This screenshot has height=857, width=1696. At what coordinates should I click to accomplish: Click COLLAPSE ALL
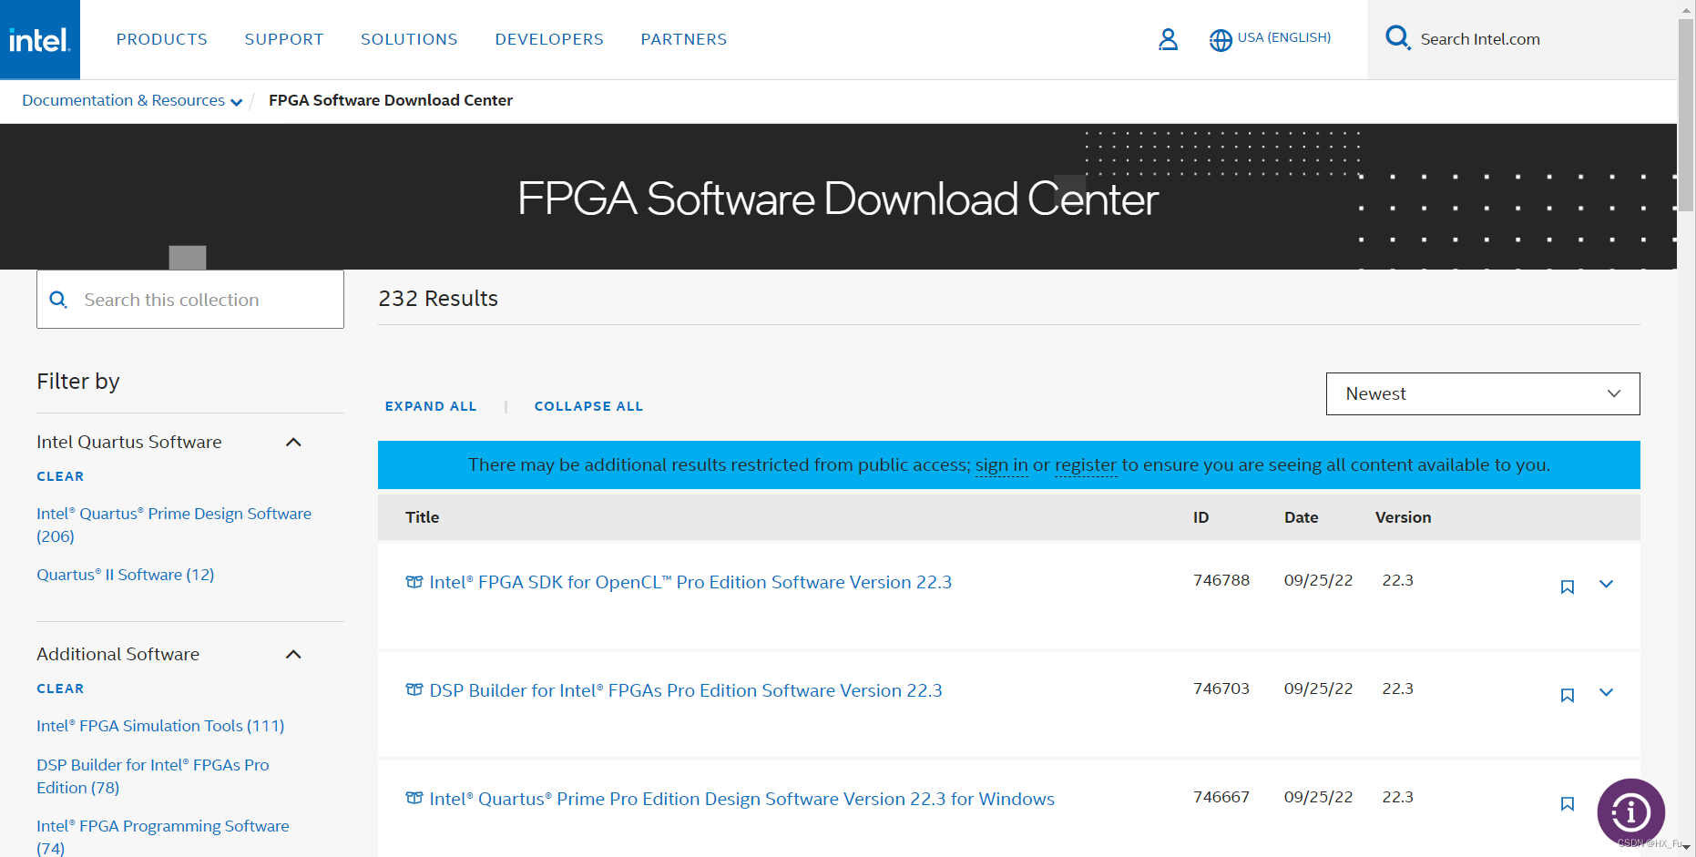coord(588,406)
